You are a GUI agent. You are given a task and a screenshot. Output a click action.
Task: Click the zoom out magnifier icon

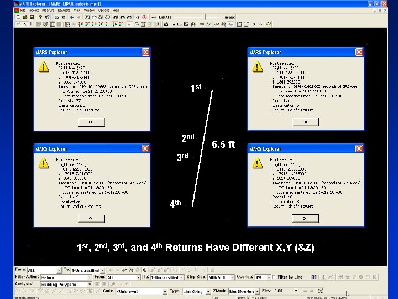[x=108, y=17]
